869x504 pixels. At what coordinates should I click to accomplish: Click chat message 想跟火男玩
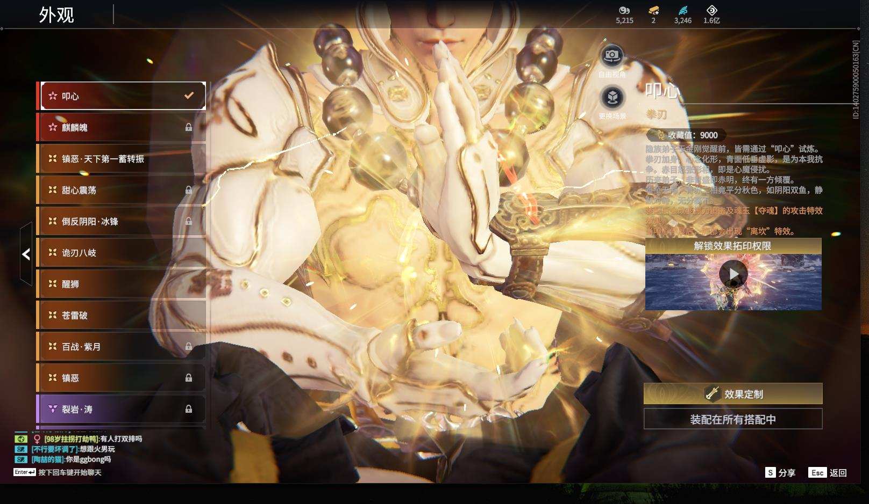coord(97,449)
